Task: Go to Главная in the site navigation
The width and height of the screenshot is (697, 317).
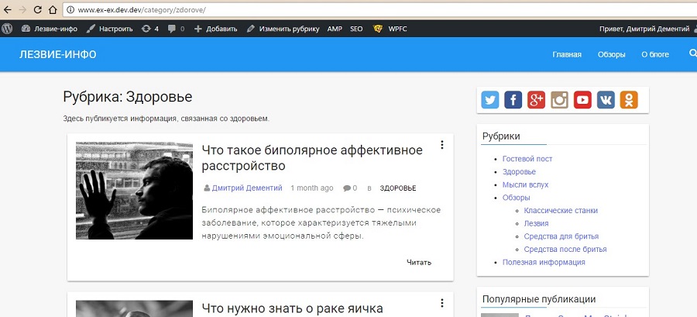Action: [x=567, y=54]
